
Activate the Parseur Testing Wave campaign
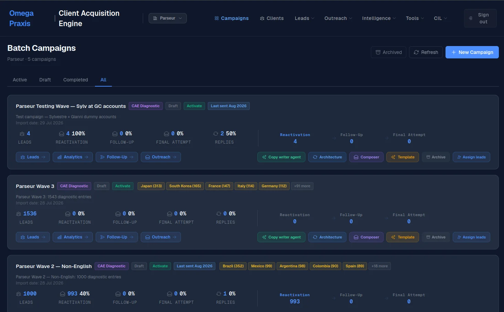coord(194,106)
